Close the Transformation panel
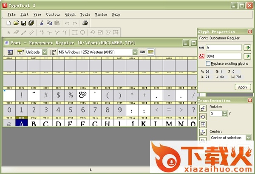This screenshot has width=255, height=174. [x=250, y=100]
